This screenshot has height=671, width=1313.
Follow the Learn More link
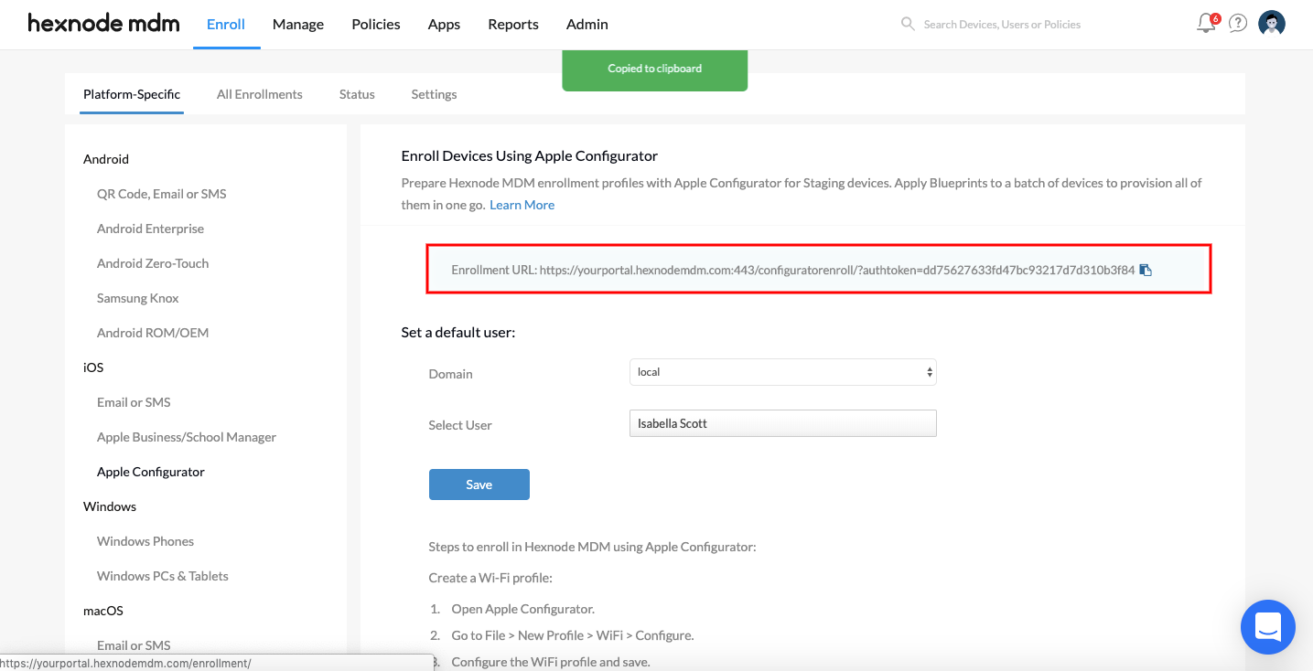(x=522, y=205)
